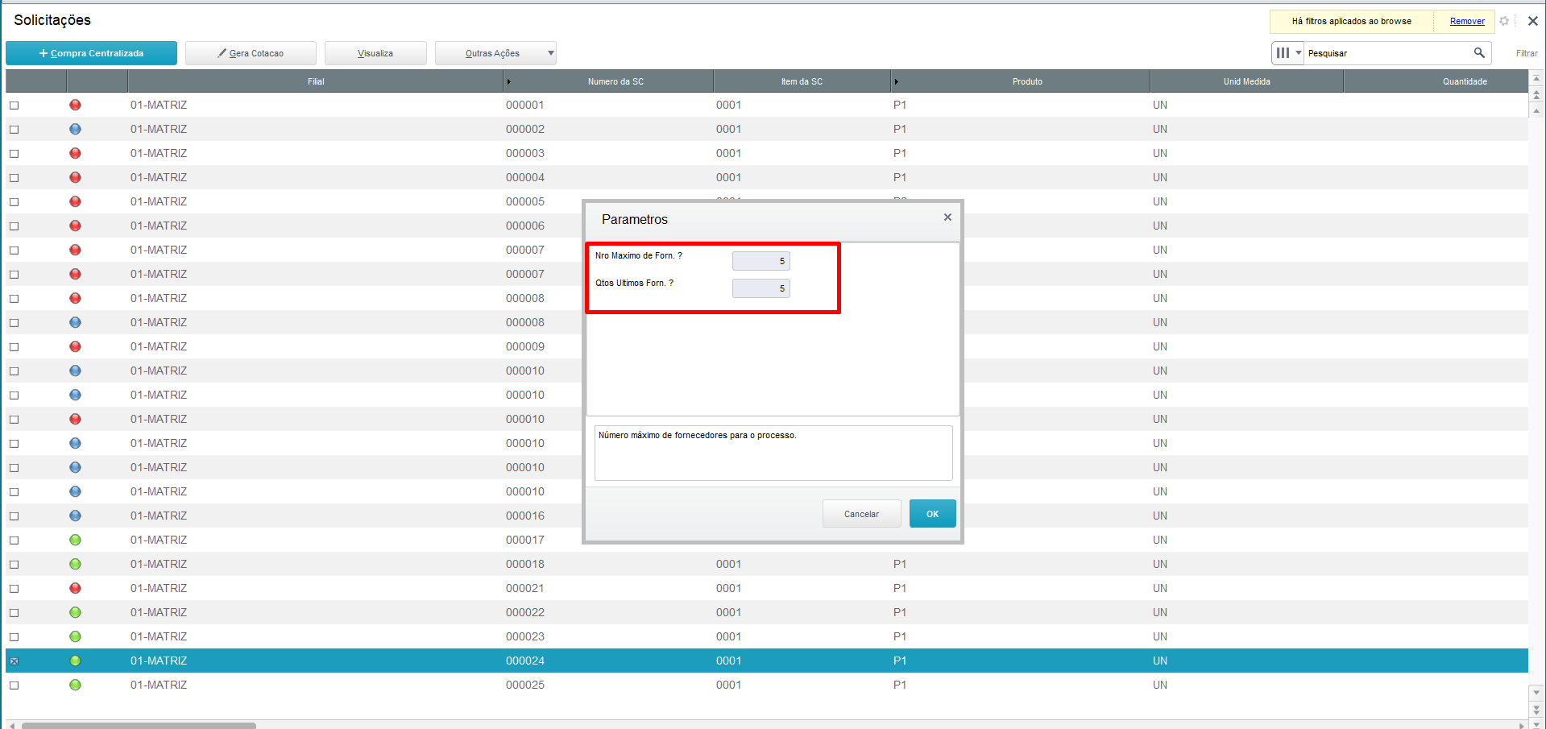Click the Gera Cotacao button
1546x729 pixels.
pyautogui.click(x=251, y=53)
